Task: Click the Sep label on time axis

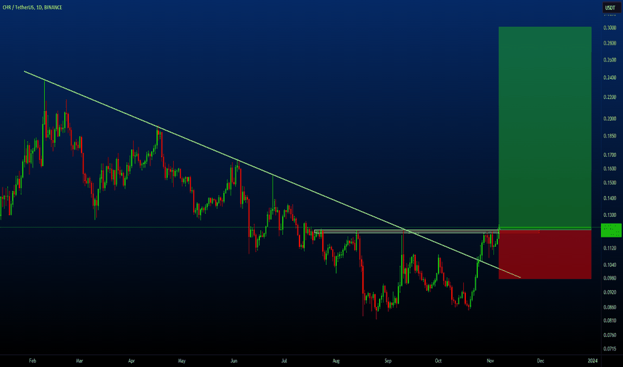Action: click(388, 361)
